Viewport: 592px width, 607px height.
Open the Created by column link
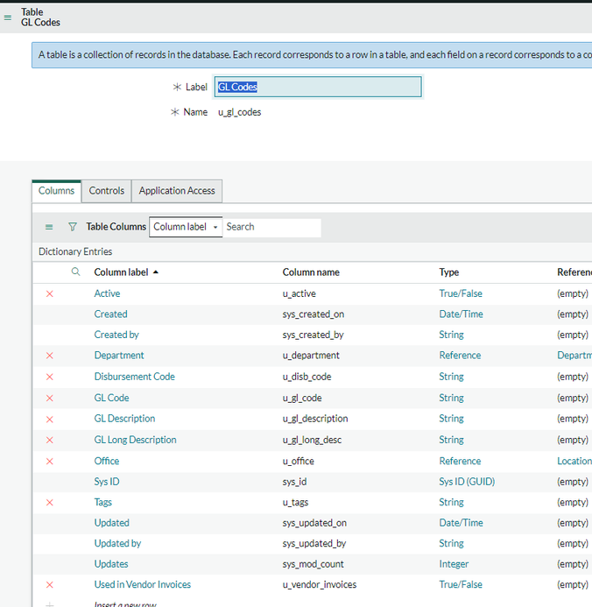coord(116,335)
